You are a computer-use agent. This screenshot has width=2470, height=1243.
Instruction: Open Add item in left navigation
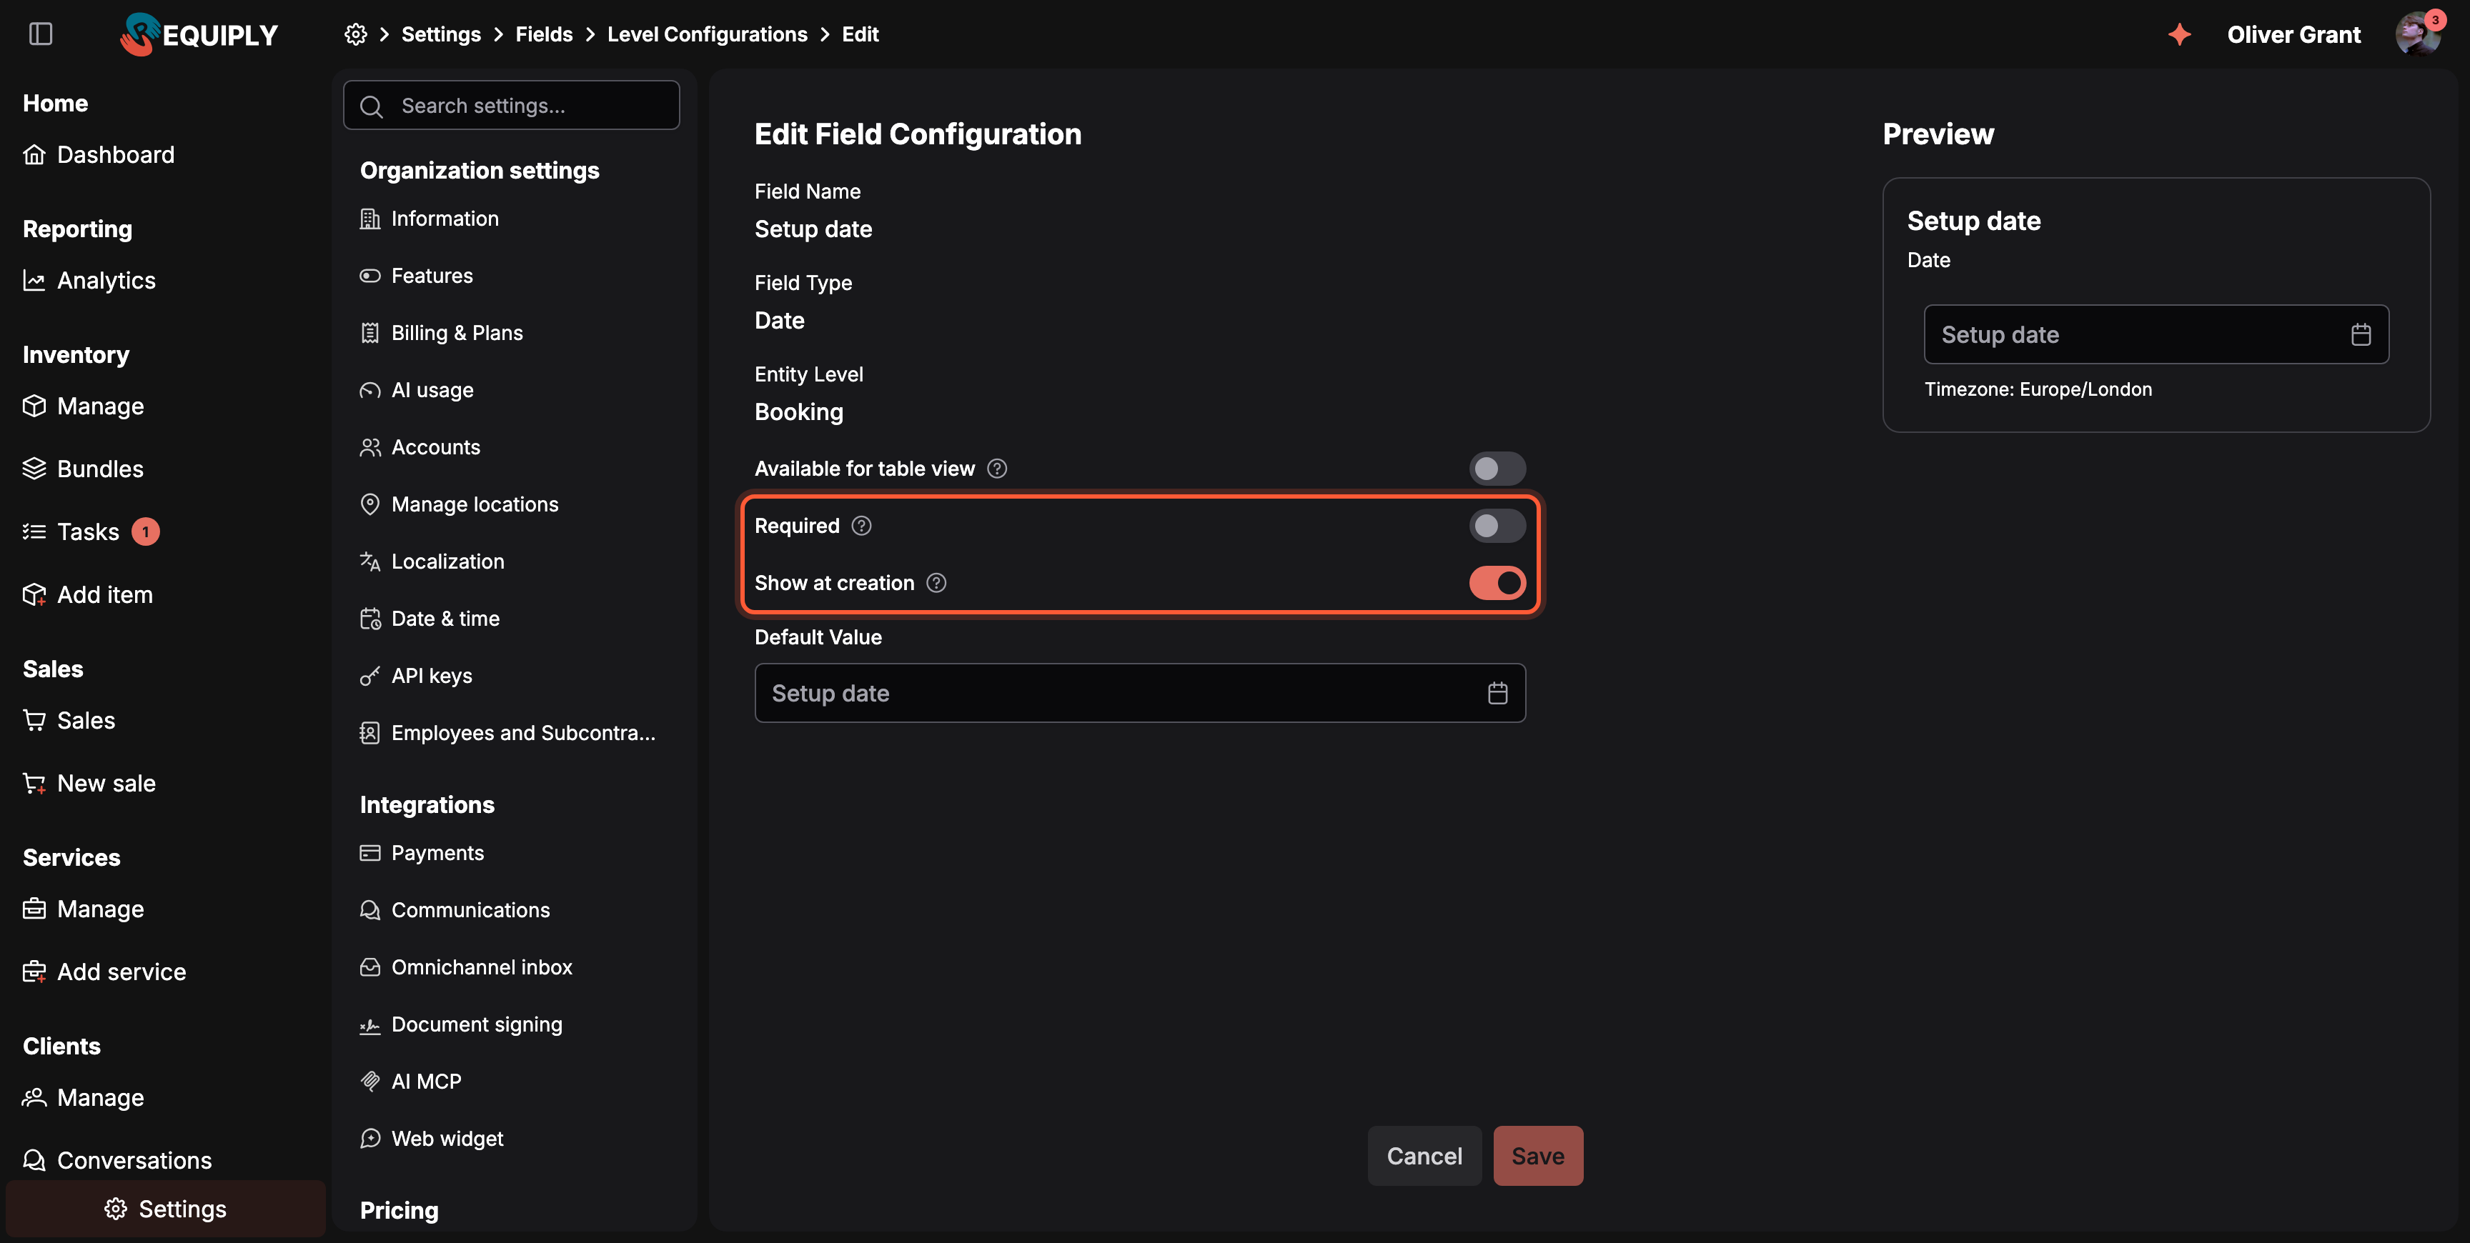click(87, 594)
